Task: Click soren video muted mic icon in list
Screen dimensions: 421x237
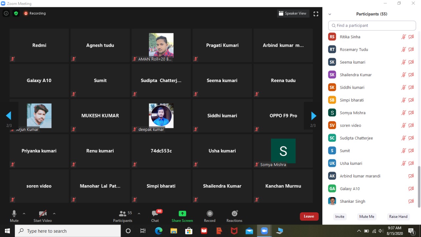Action: click(x=404, y=125)
